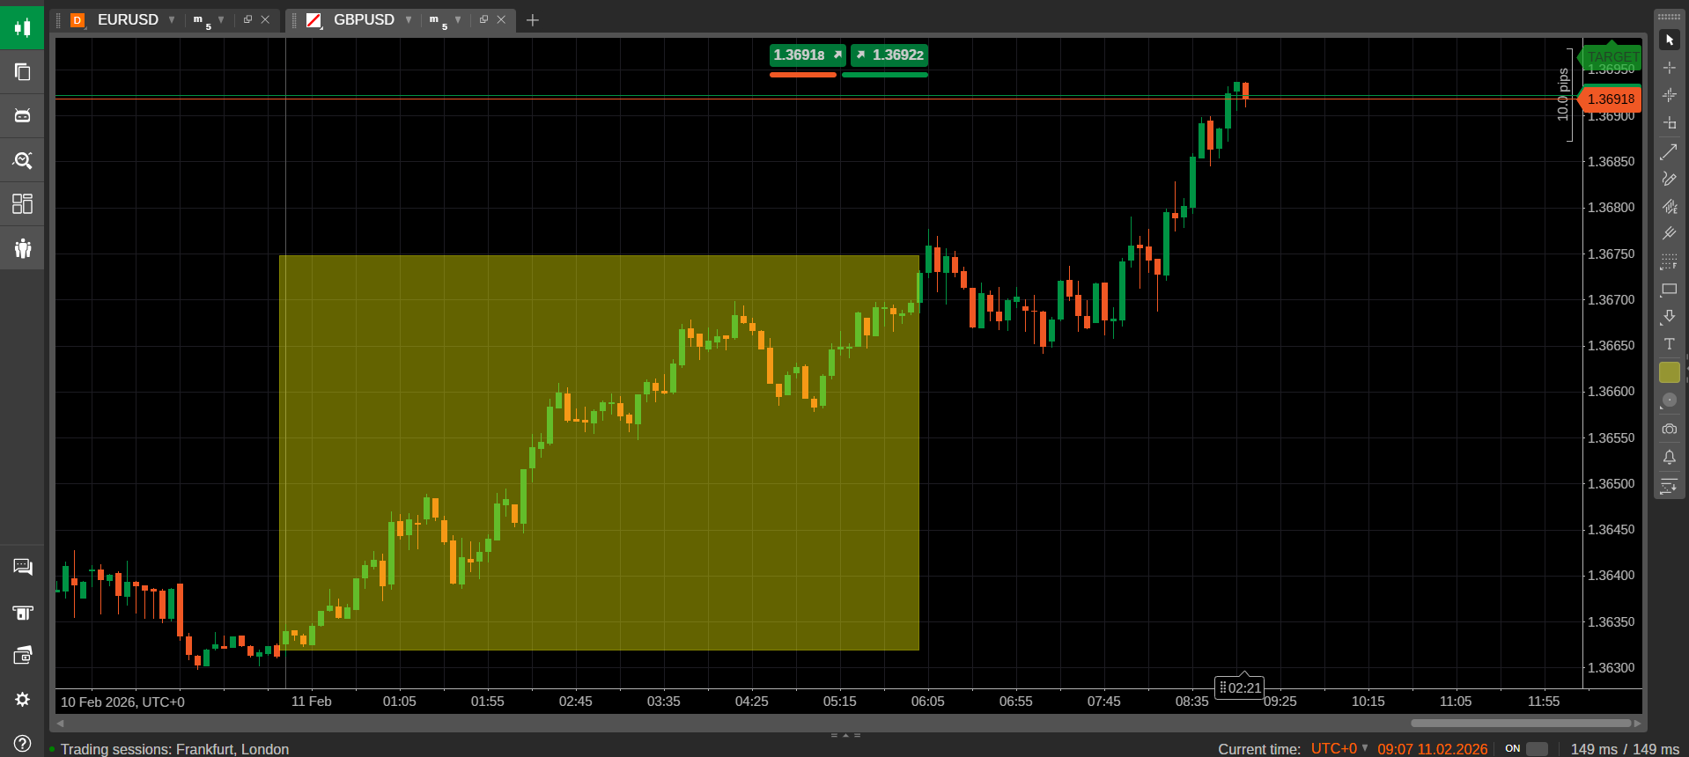The height and width of the screenshot is (757, 1689).
Task: Pick the rectangle shape tool
Action: [x=1669, y=290]
